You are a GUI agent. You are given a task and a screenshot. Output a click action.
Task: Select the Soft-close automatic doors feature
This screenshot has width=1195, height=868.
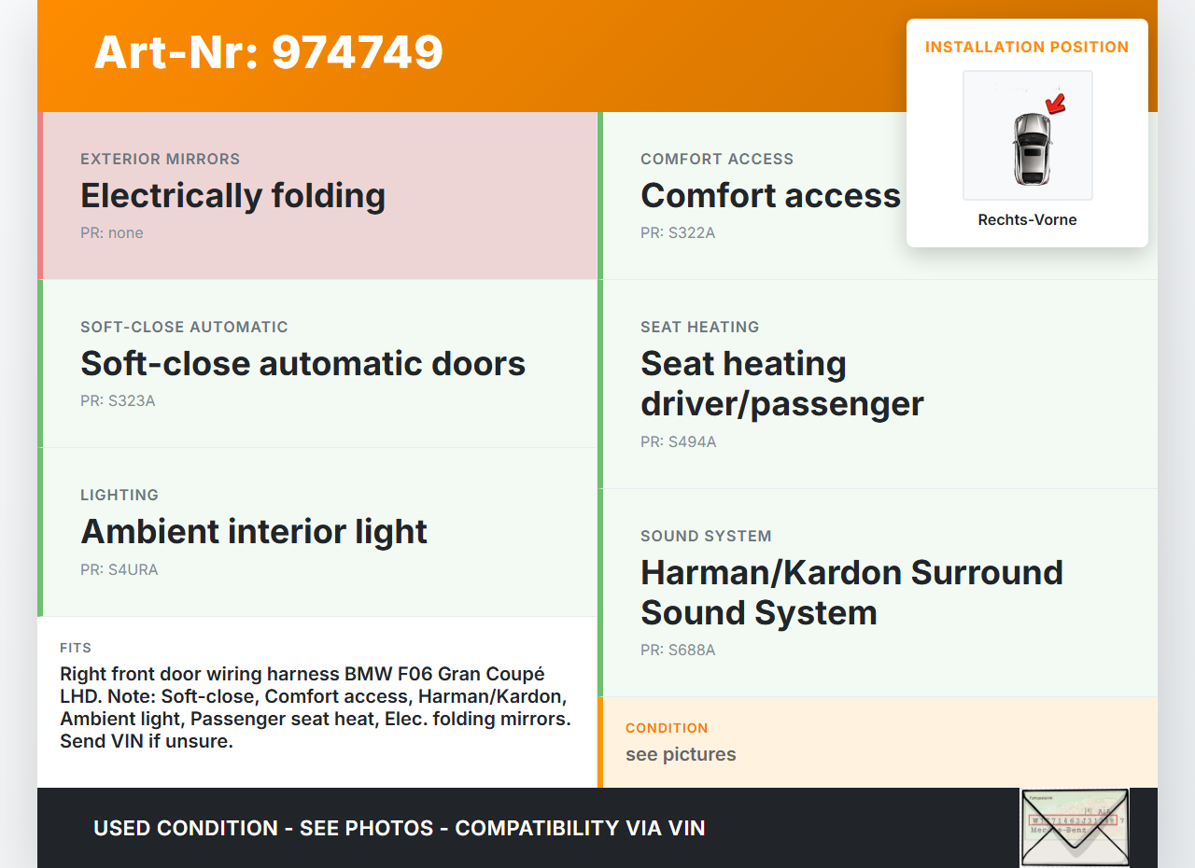[x=302, y=364]
